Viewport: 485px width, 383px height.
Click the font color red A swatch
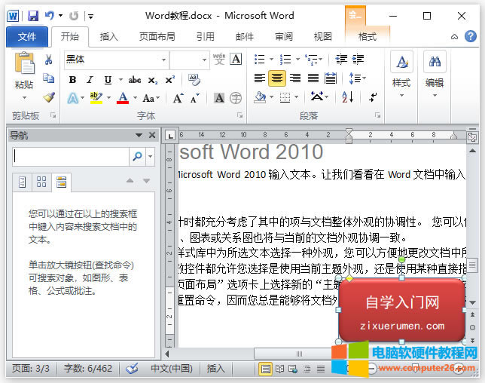[123, 98]
